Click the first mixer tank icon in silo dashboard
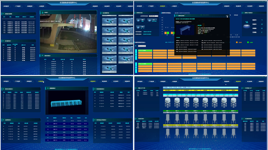This screenshot has height=150, width=268. 168,102
